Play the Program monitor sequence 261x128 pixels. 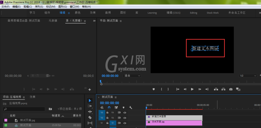pos(192,89)
